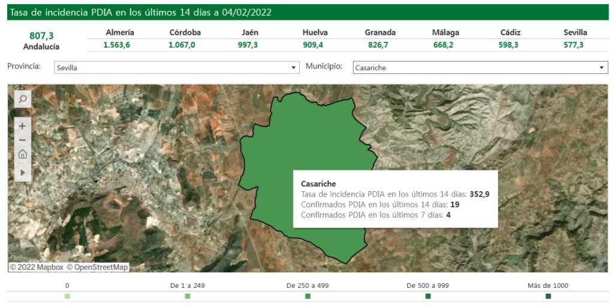Select legend swatch De 500 a 999
614x307 pixels.
point(428,296)
